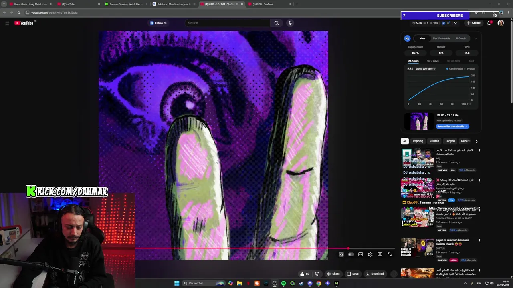Screen dimensions: 513x288
Task: Click the vidIQ player button
Action: (341, 254)
